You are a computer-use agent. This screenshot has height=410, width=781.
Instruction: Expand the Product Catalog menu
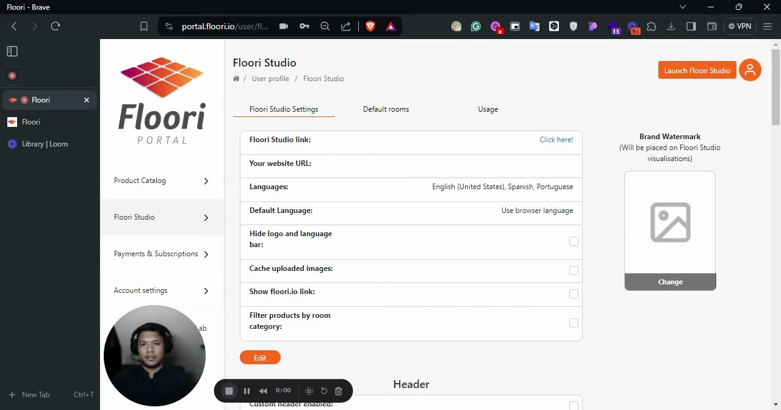(x=162, y=181)
